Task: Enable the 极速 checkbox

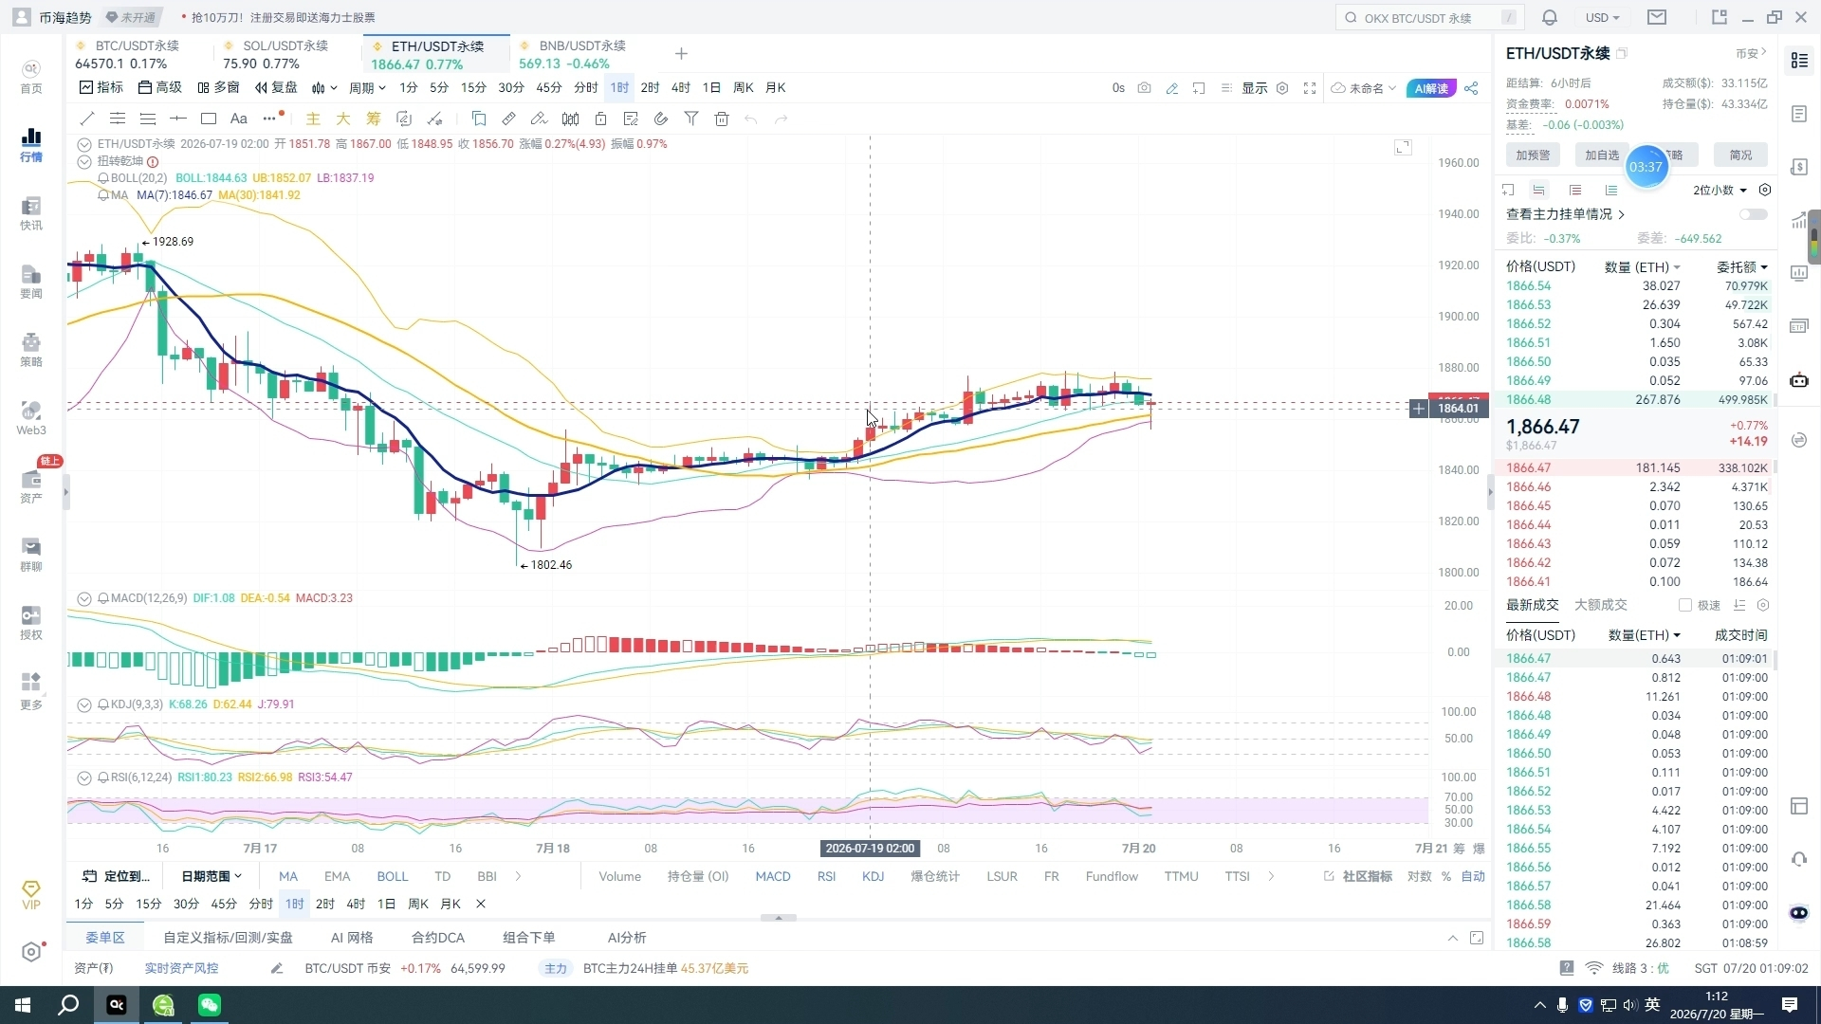Action: click(x=1685, y=605)
